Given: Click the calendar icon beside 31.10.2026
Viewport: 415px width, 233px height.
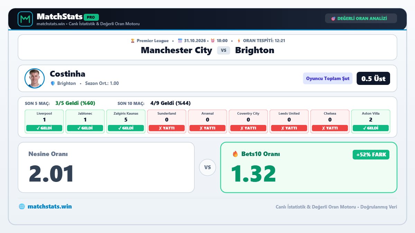Looking at the screenshot, I should 180,41.
